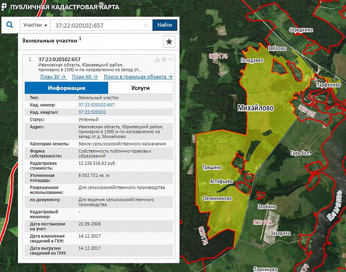The image size is (346, 272).
Task: Click the result title 37:22:020102:657
Action: tap(59, 59)
